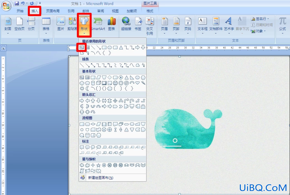This screenshot has width=290, height=195.
Task: Insert a SmartArt graphic
Action: [98, 24]
